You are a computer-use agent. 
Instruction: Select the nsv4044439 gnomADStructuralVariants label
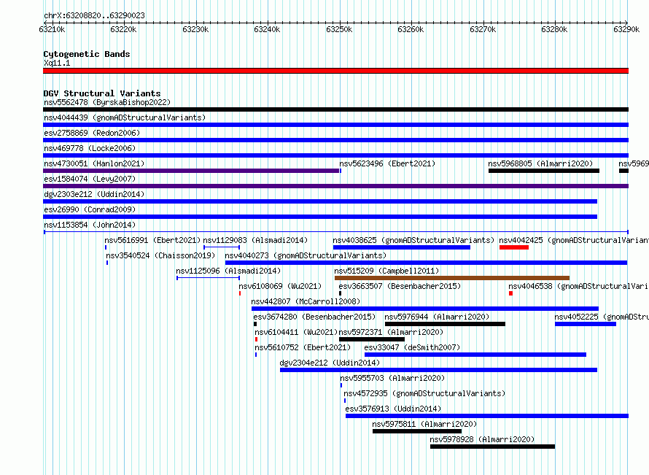[125, 117]
